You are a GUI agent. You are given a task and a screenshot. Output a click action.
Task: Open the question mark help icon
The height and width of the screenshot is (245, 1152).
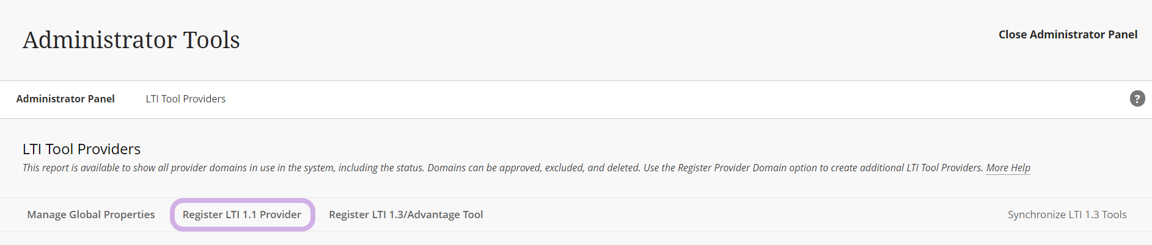click(1137, 99)
